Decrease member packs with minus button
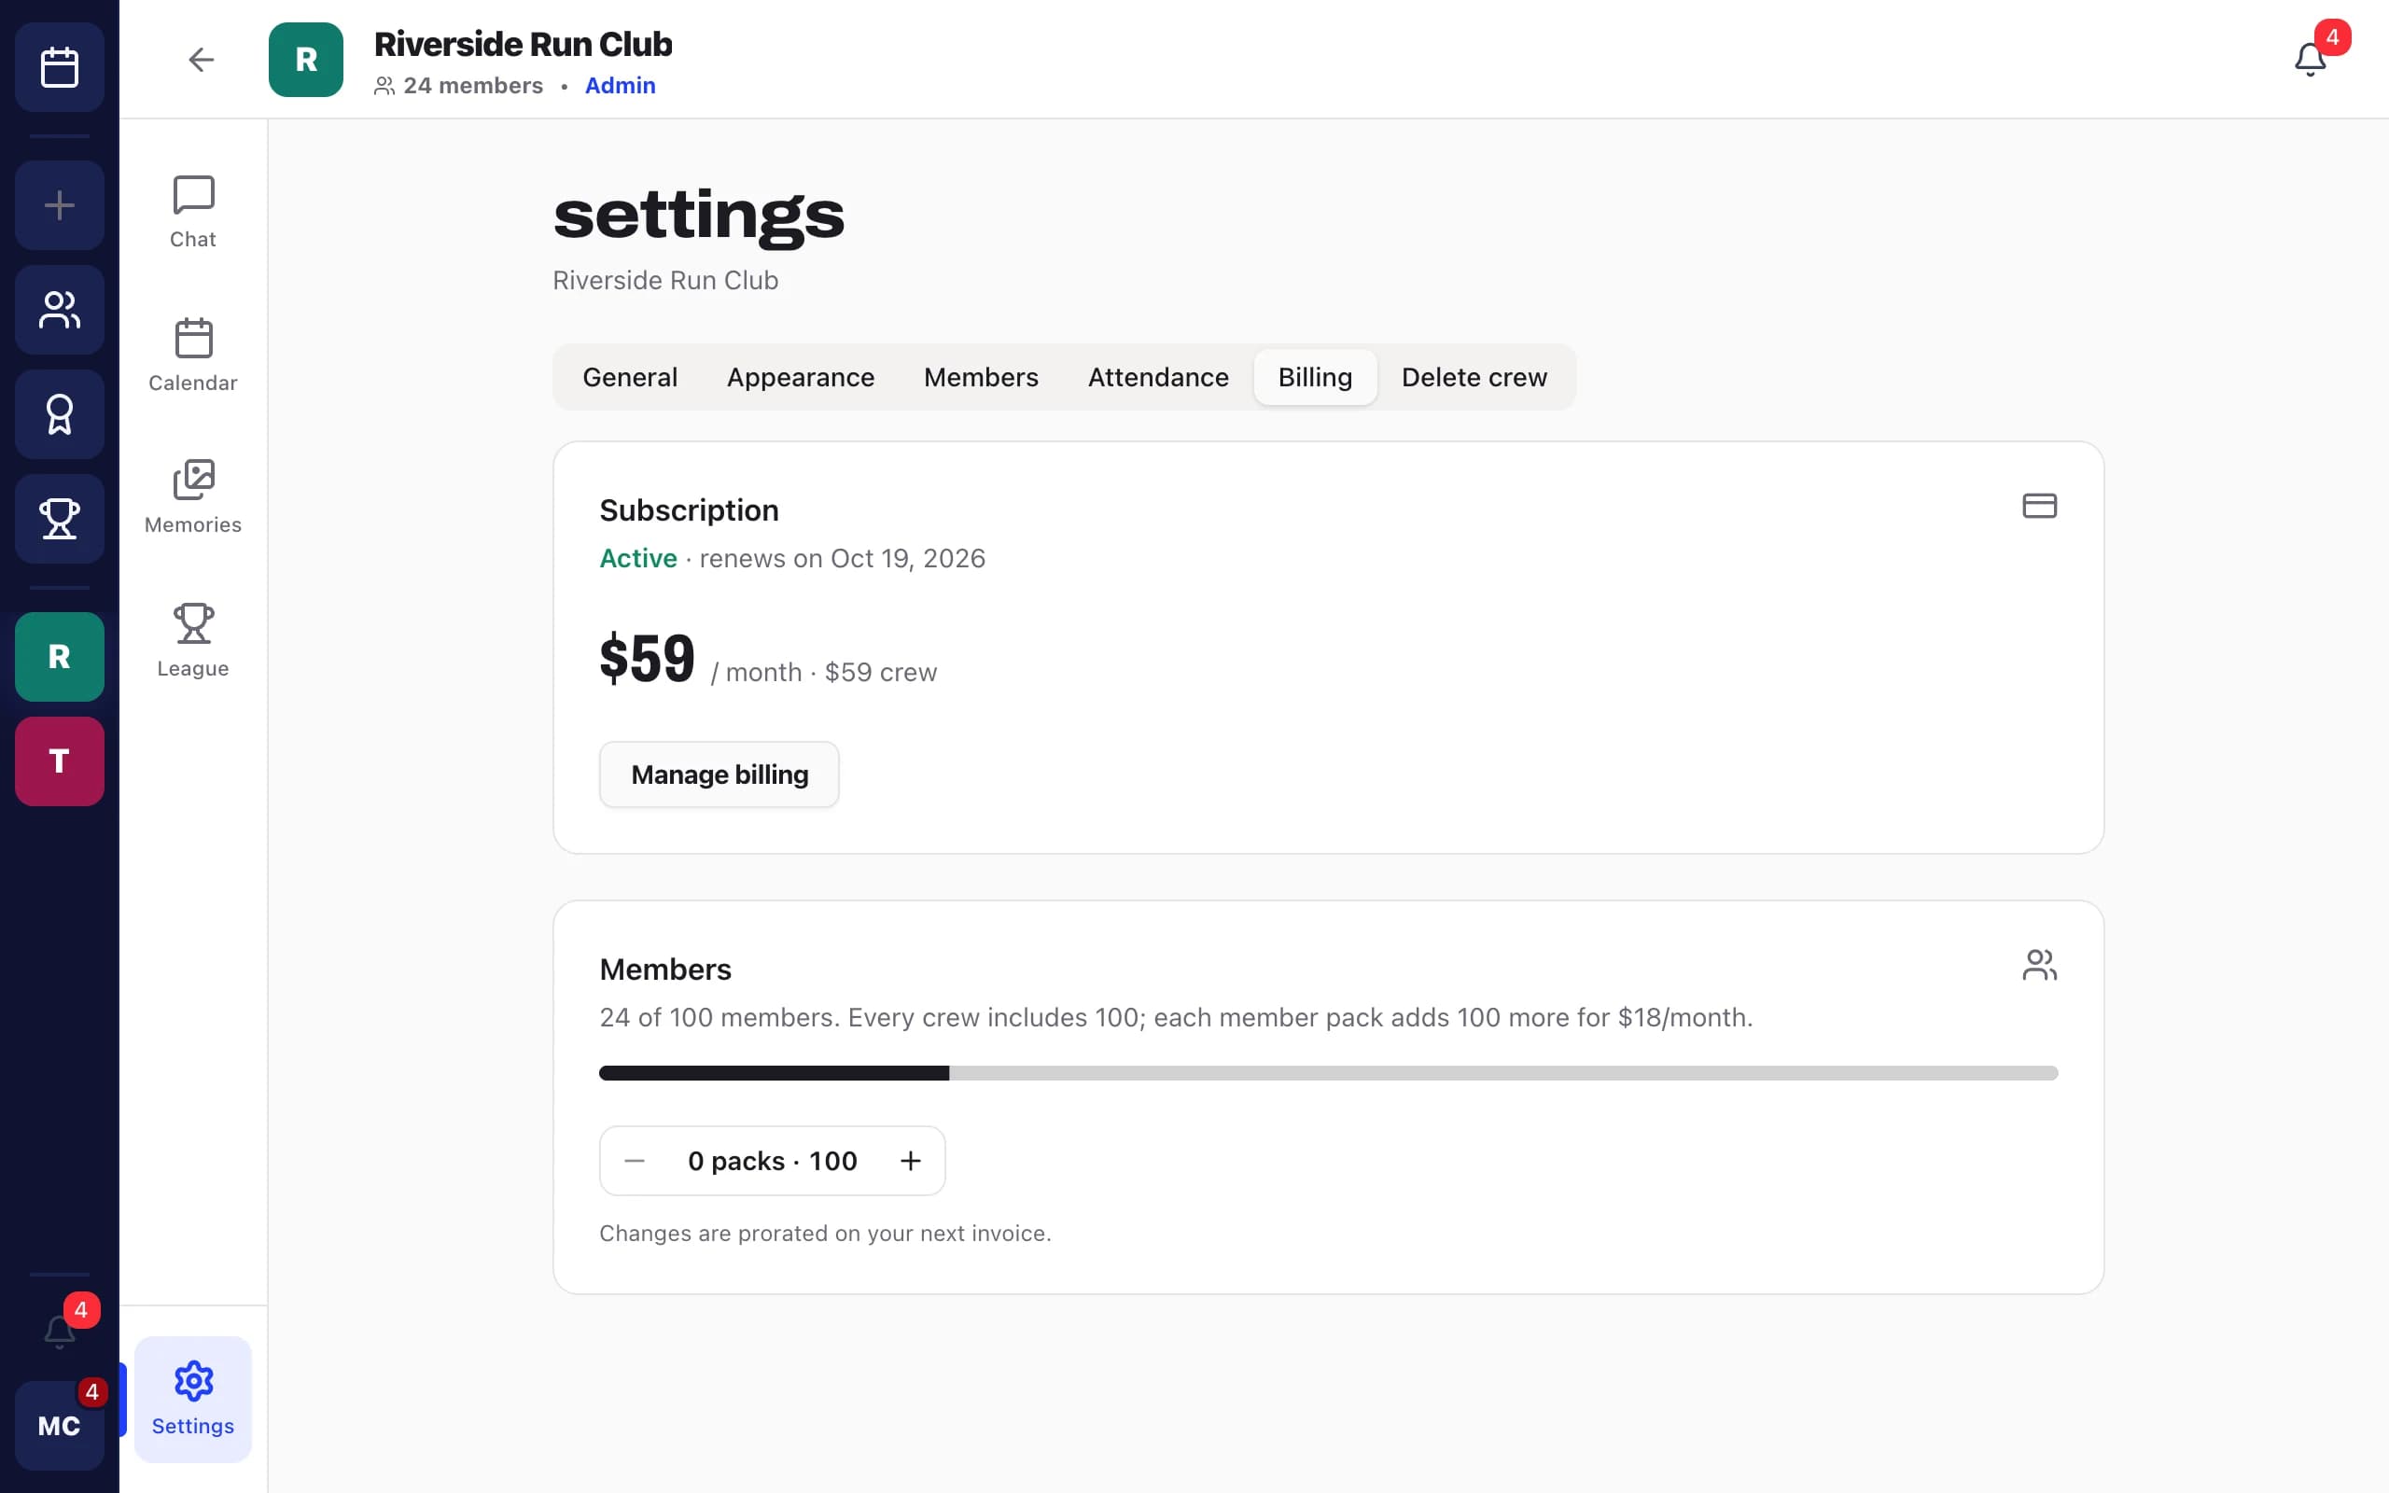Image resolution: width=2389 pixels, height=1493 pixels. 635,1160
